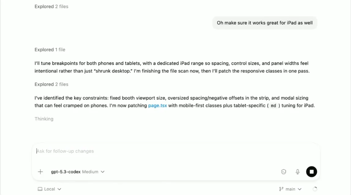Click the Medium reasoning effort label
The height and width of the screenshot is (195, 351).
(x=90, y=172)
